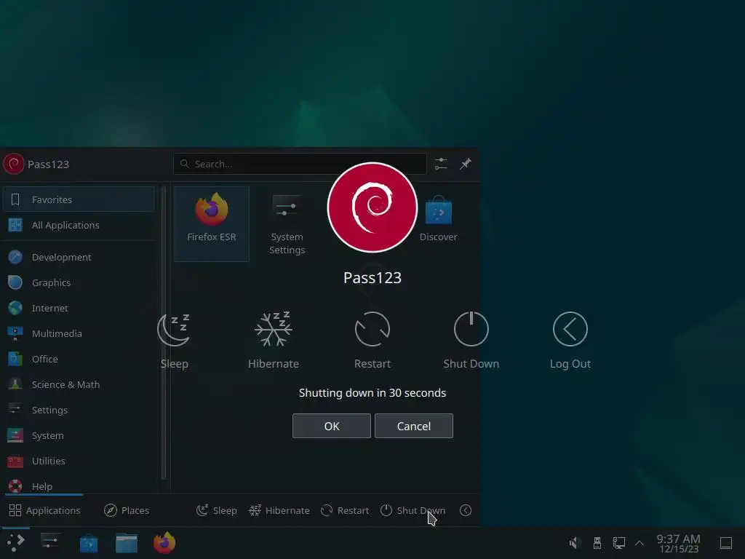Click the Hibernate snowflake icon in overlay
Viewport: 745px width, 559px height.
274,329
